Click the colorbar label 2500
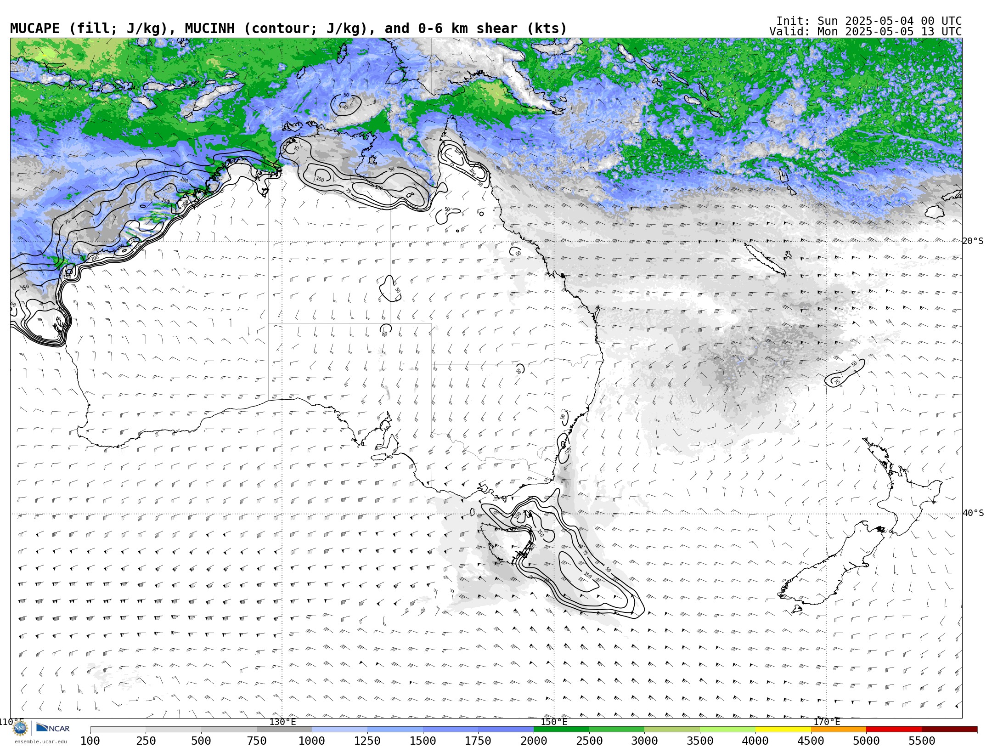 pos(589,741)
